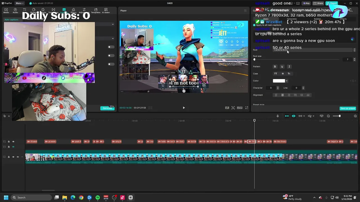This screenshot has height=202, width=360.
Task: Mute the main video track audio
Action: 18,157
